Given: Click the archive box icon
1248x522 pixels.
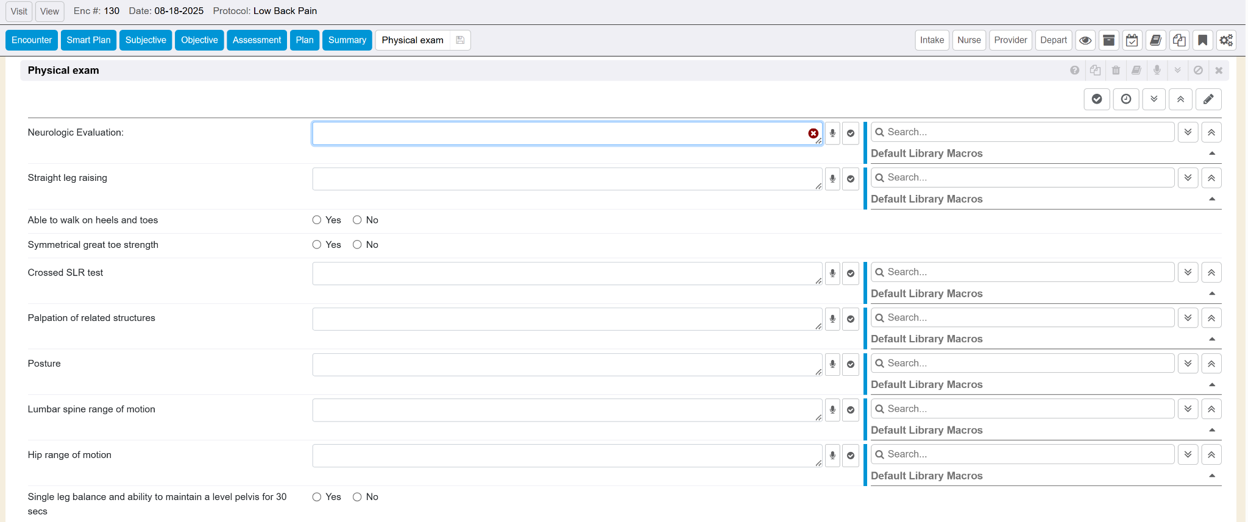Looking at the screenshot, I should click(x=1108, y=40).
